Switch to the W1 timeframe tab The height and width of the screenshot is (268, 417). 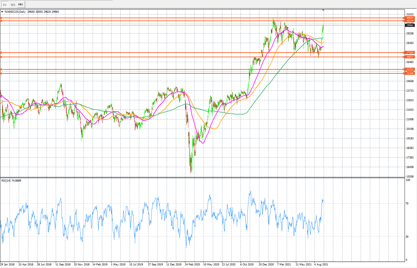pyautogui.click(x=13, y=5)
